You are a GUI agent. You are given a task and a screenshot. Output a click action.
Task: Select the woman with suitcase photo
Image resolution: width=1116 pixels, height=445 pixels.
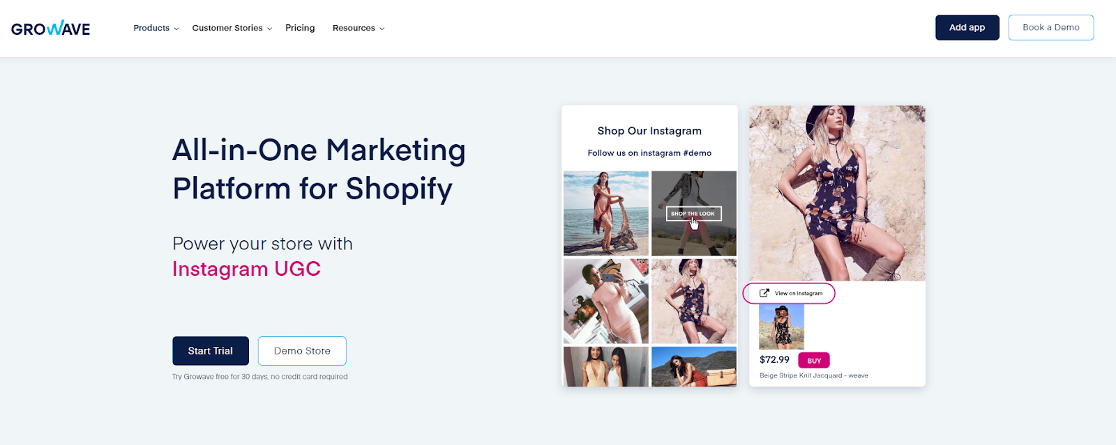694,366
